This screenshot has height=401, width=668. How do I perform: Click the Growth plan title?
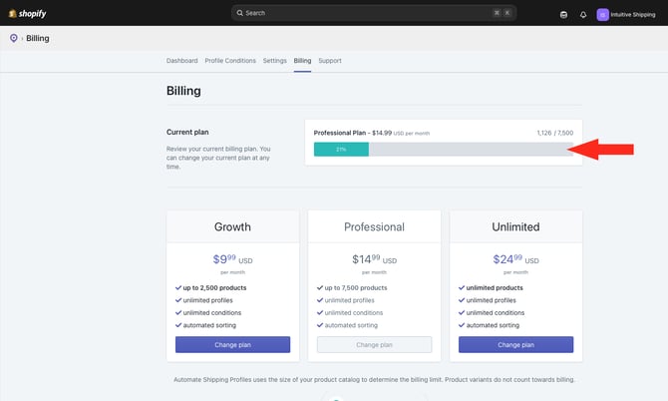[232, 226]
